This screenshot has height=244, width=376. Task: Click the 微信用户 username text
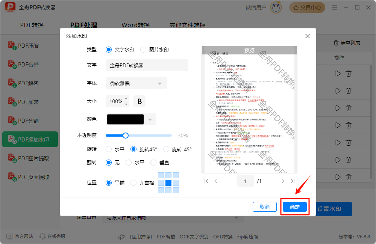click(256, 8)
